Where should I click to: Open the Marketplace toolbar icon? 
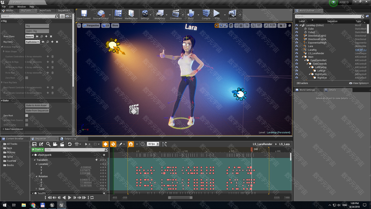point(131,15)
